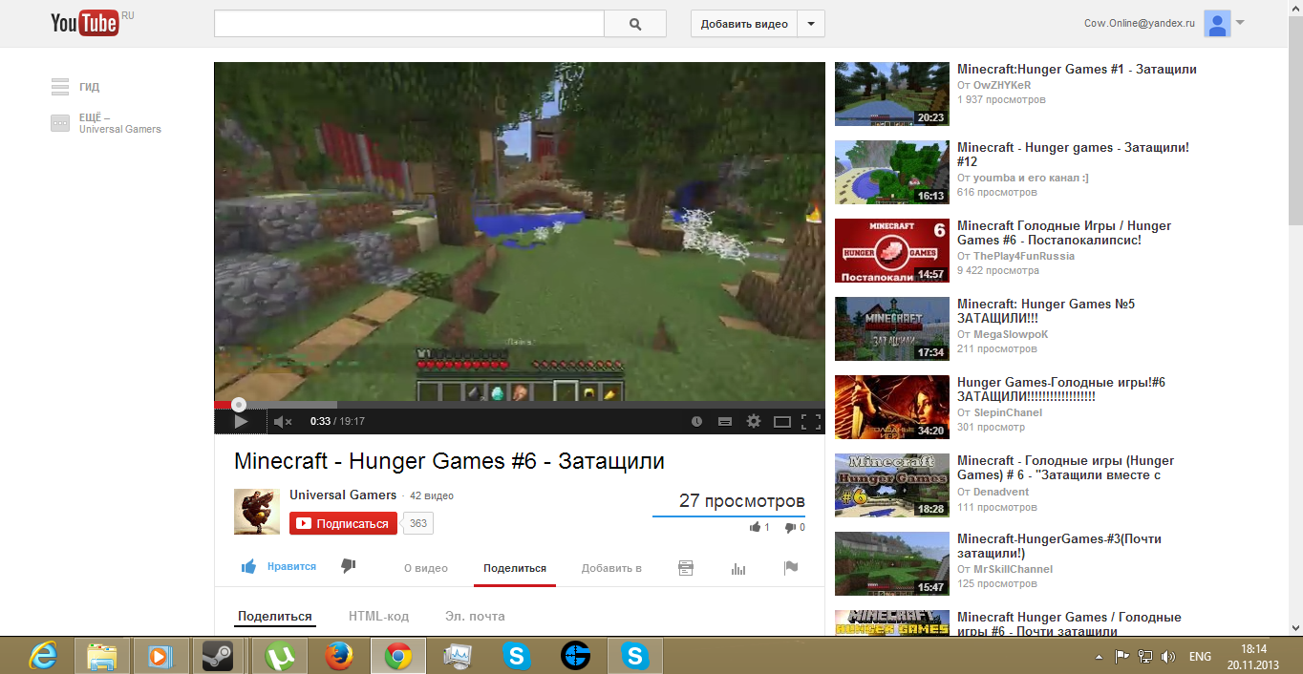Click the MegaSlowpoK channel name

pyautogui.click(x=1011, y=334)
